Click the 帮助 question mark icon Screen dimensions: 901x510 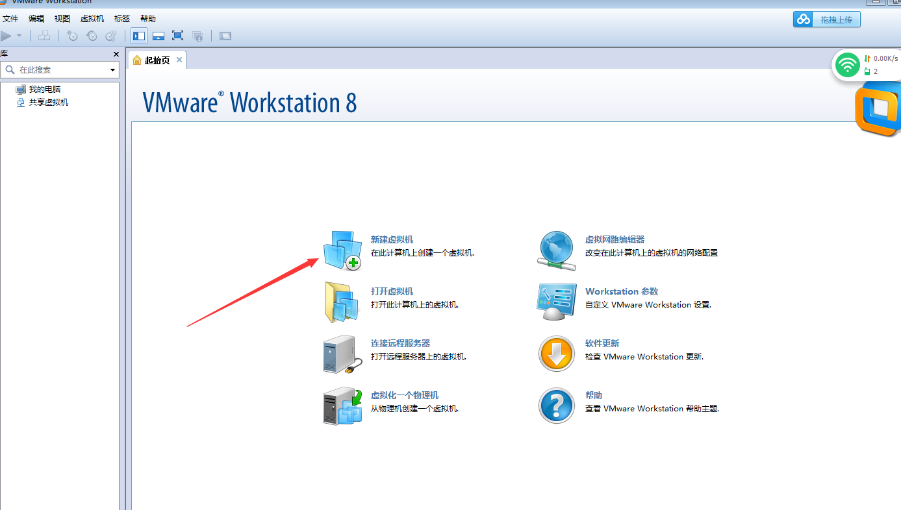(557, 406)
